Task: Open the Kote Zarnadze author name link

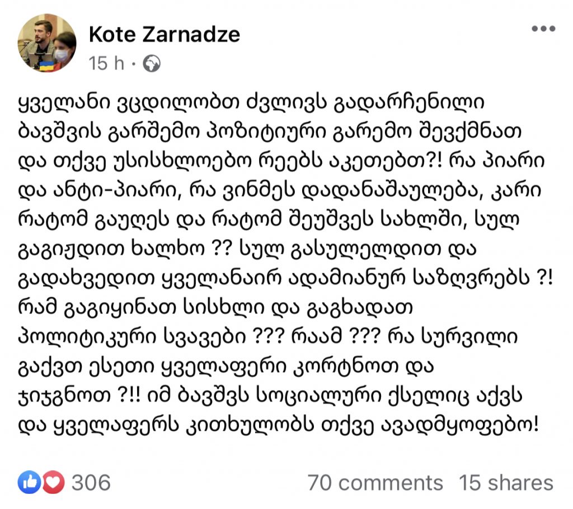Action: pyautogui.click(x=164, y=35)
